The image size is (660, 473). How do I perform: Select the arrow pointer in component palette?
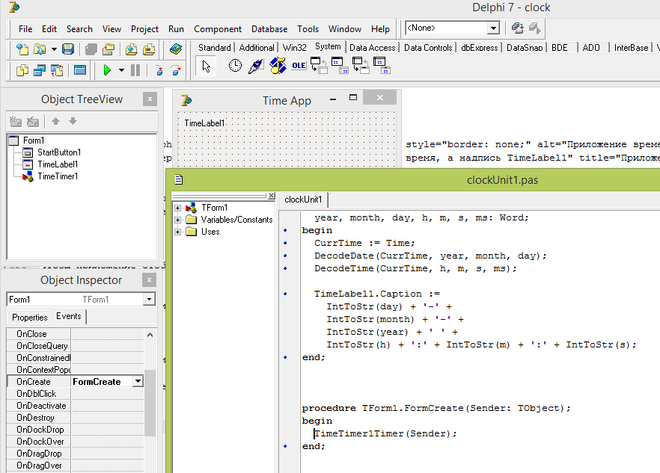pos(206,67)
